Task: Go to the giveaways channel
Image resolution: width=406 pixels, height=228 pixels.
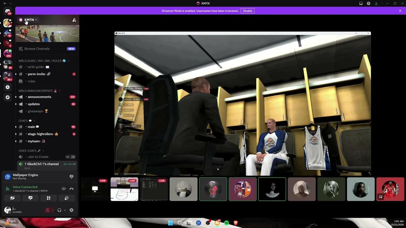Action: point(47,111)
